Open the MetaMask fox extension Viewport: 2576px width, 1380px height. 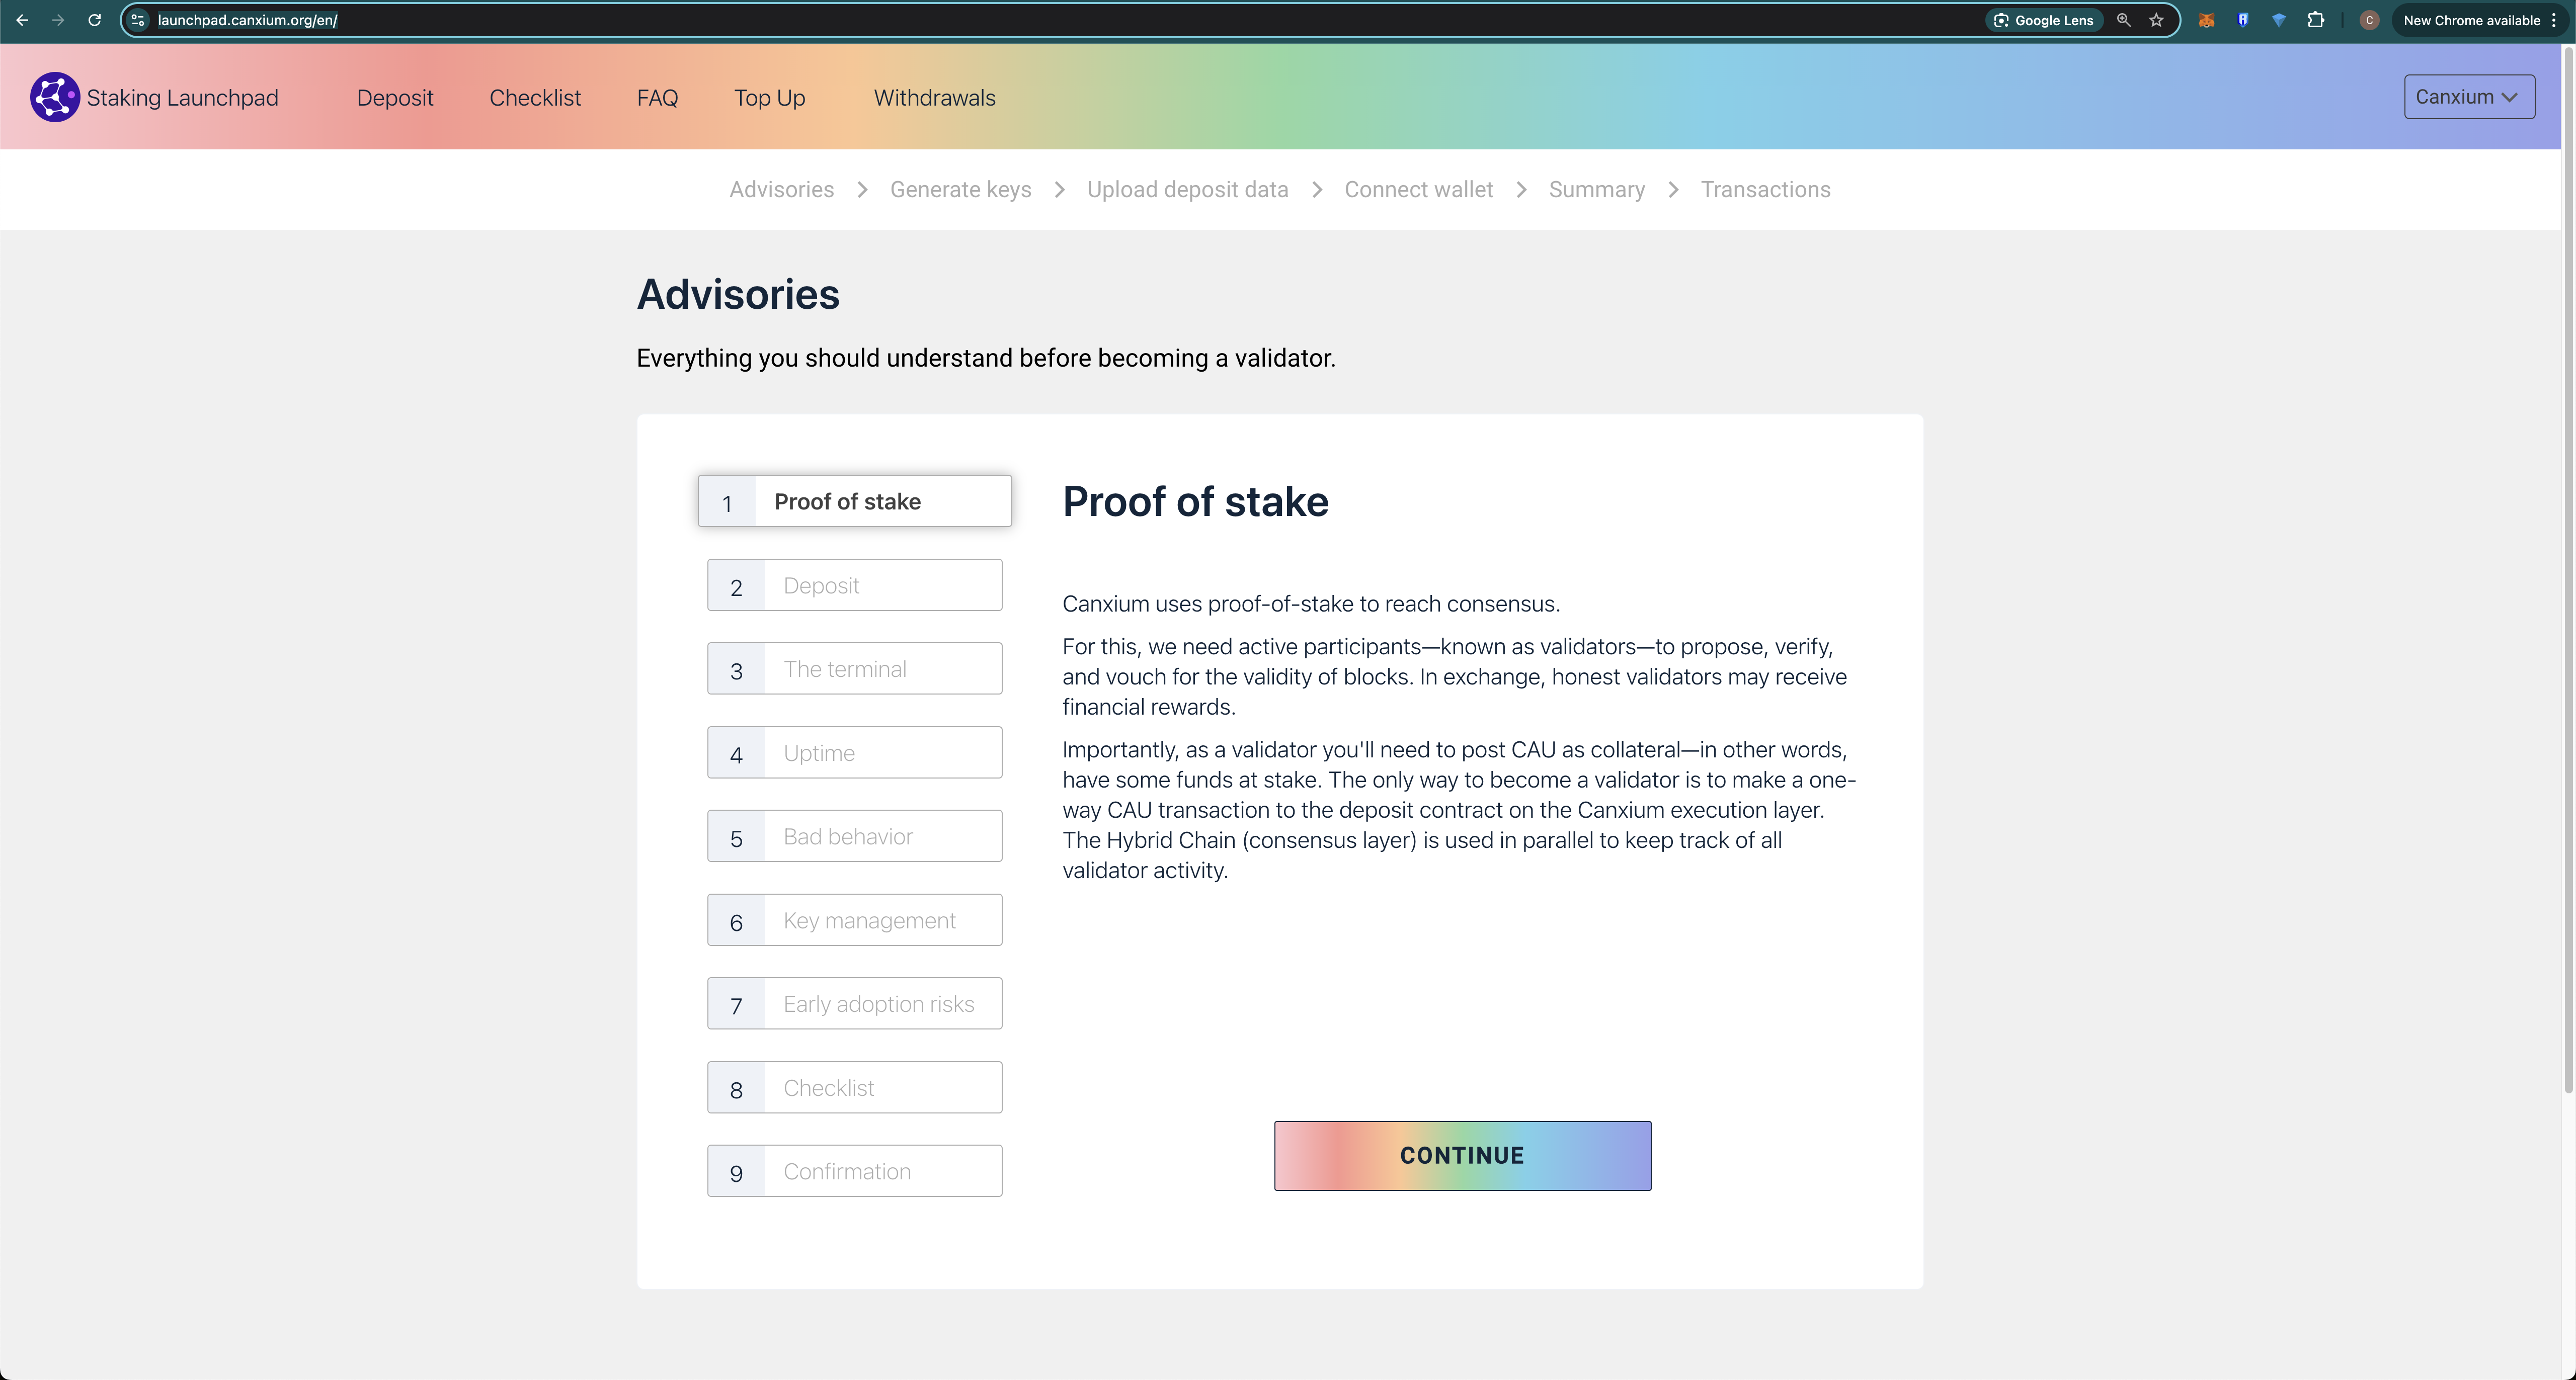pyautogui.click(x=2206, y=20)
